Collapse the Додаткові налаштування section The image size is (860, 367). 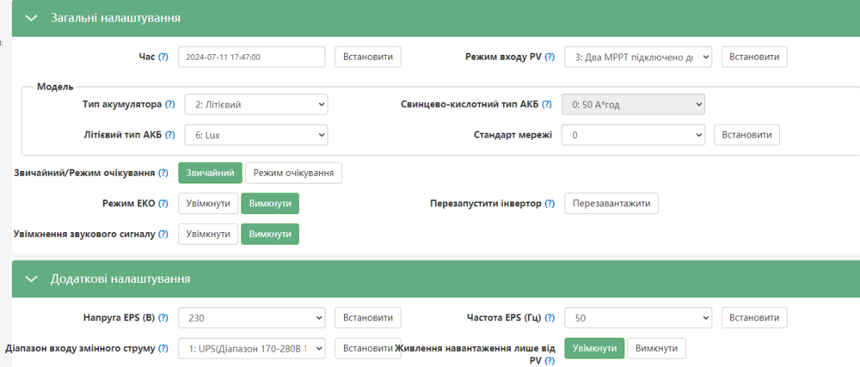click(x=32, y=278)
